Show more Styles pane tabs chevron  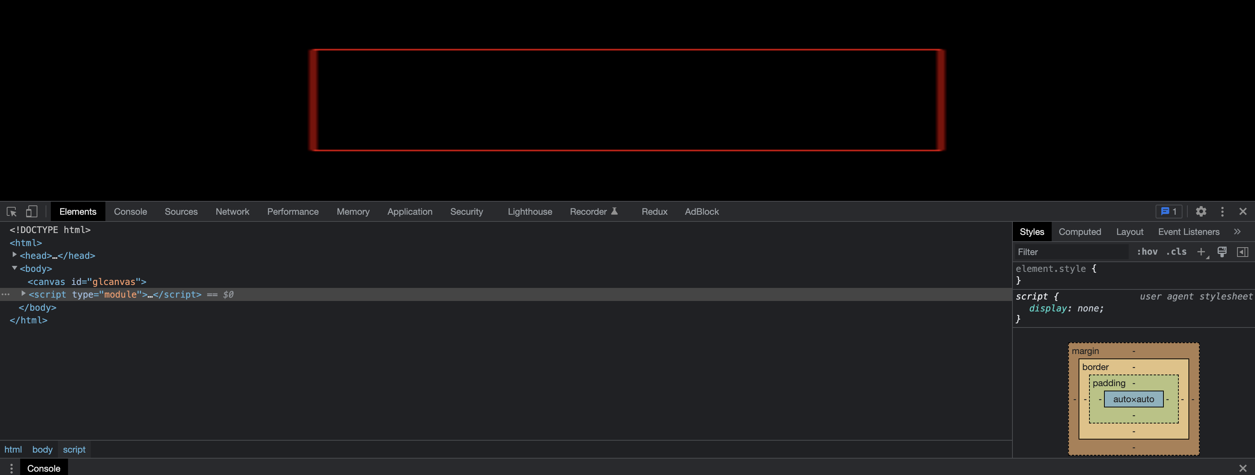click(x=1237, y=232)
